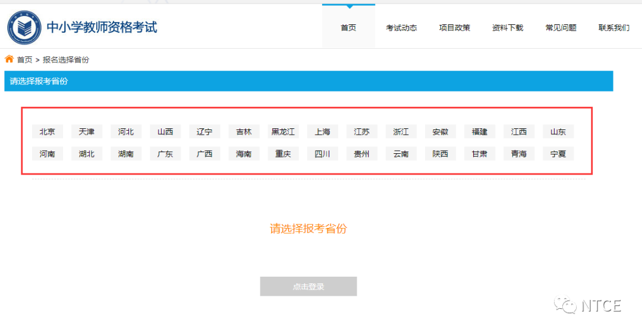Viewport: 642px width, 332px height.
Task: Click the 首页 breadcrumb link
Action: pos(24,60)
